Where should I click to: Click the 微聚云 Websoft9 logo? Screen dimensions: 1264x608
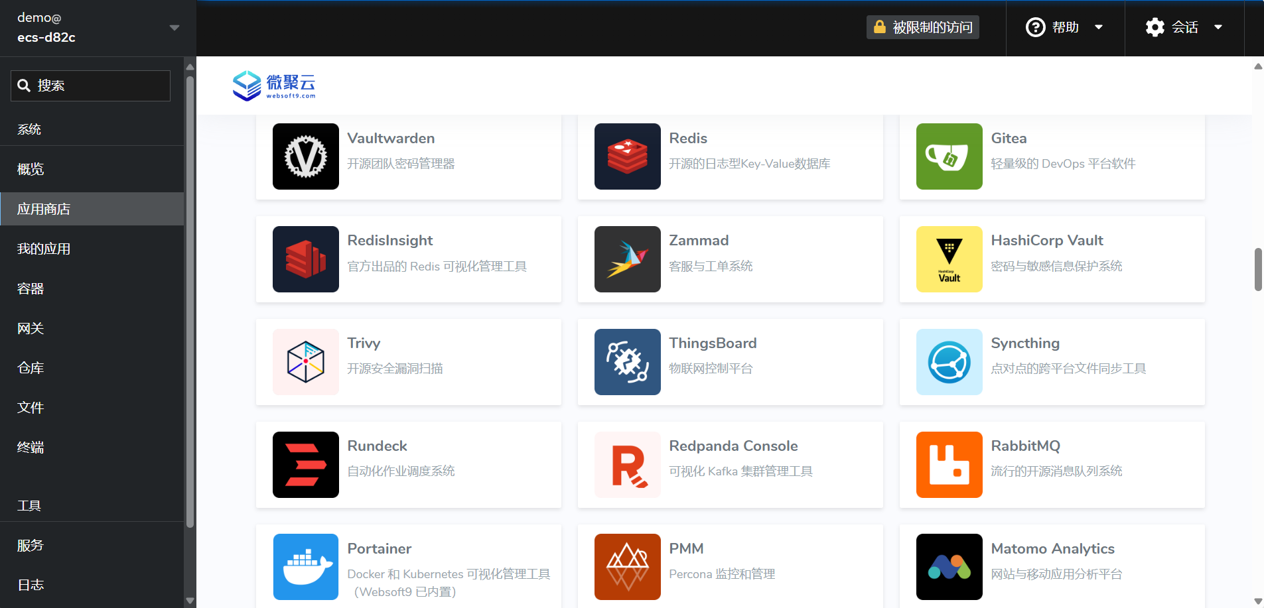(274, 86)
